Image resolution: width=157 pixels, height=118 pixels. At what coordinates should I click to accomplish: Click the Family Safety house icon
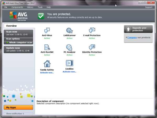point(47,64)
